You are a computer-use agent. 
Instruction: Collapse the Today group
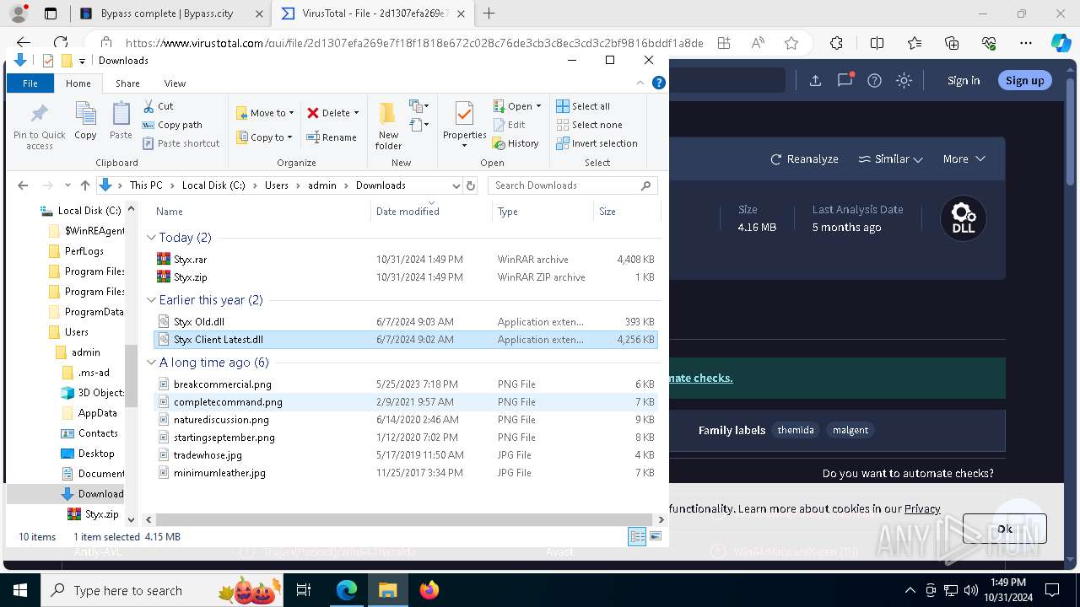[152, 238]
